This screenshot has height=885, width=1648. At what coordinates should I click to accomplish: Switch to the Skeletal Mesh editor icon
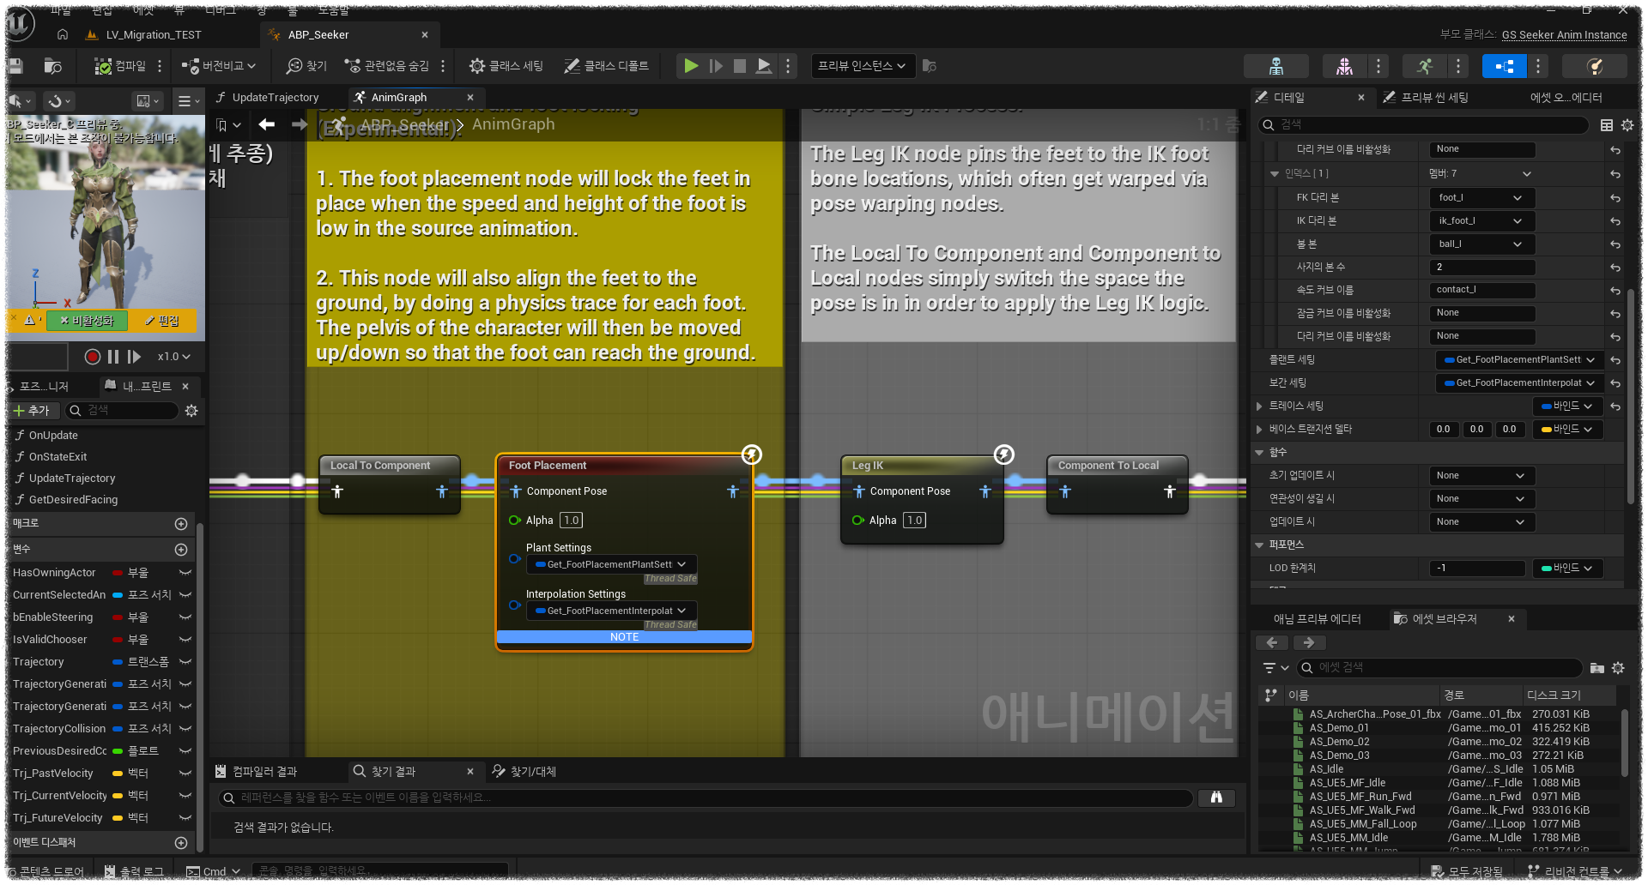pyautogui.click(x=1344, y=66)
